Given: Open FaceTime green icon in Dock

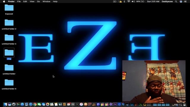Looking at the screenshot, I should [x=39, y=104].
